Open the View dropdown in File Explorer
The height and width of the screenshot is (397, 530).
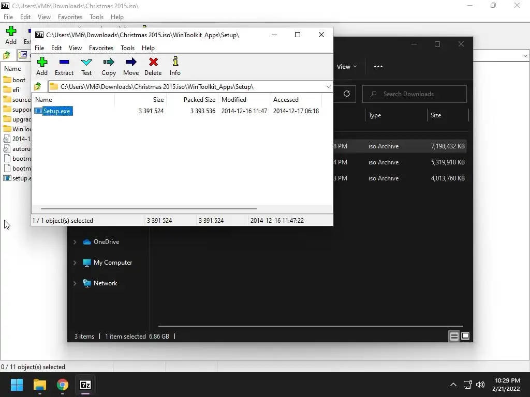coord(346,67)
